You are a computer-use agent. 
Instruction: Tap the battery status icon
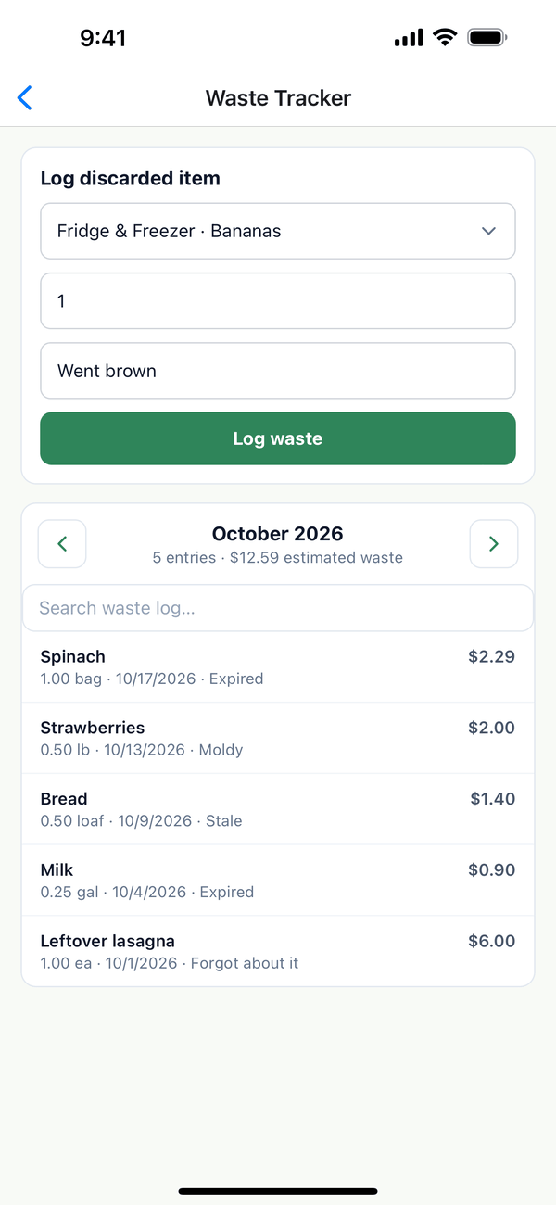click(x=487, y=38)
